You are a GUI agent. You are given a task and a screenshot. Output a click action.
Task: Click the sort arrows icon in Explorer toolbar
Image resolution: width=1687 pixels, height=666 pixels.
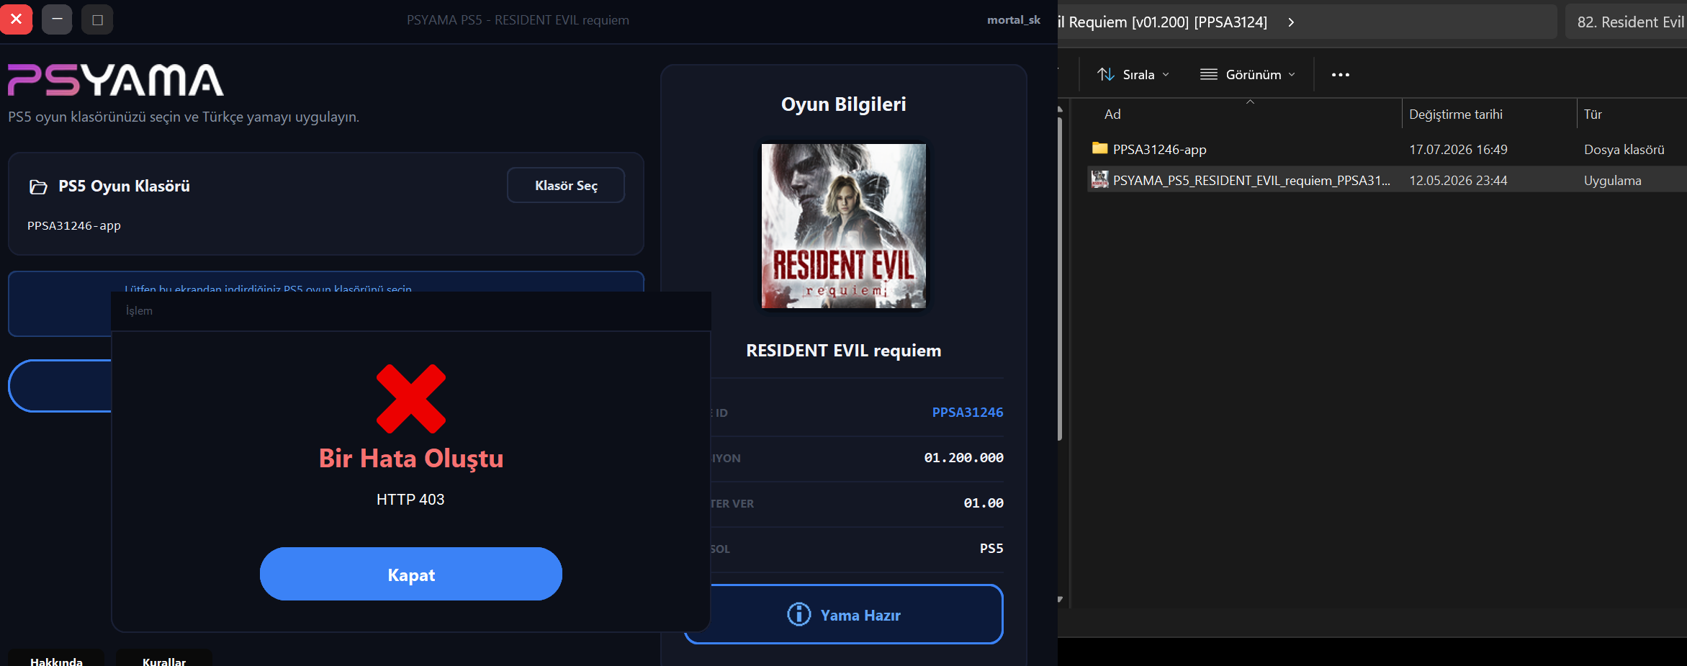pos(1106,75)
